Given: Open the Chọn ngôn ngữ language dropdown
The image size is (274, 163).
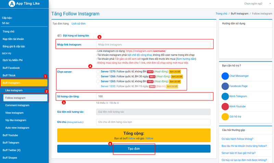Looking at the screenshot, I should [257, 4].
